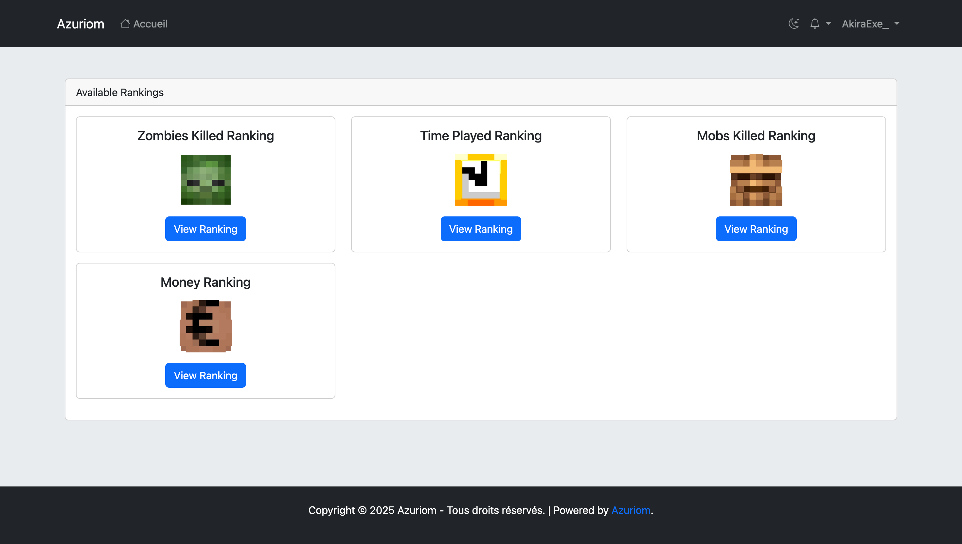
Task: View the Mobs Killed ranking
Action: click(756, 229)
